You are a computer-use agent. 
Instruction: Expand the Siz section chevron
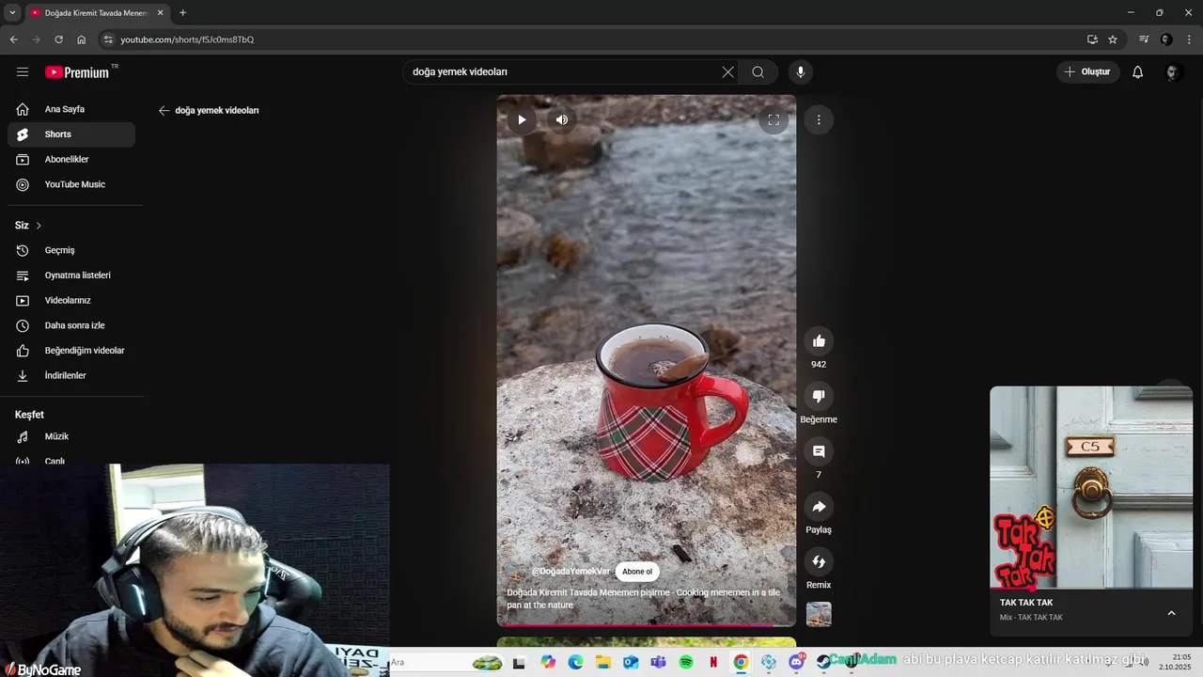pyautogui.click(x=39, y=226)
